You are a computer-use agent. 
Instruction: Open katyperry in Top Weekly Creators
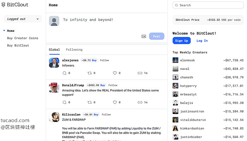pos(188,86)
